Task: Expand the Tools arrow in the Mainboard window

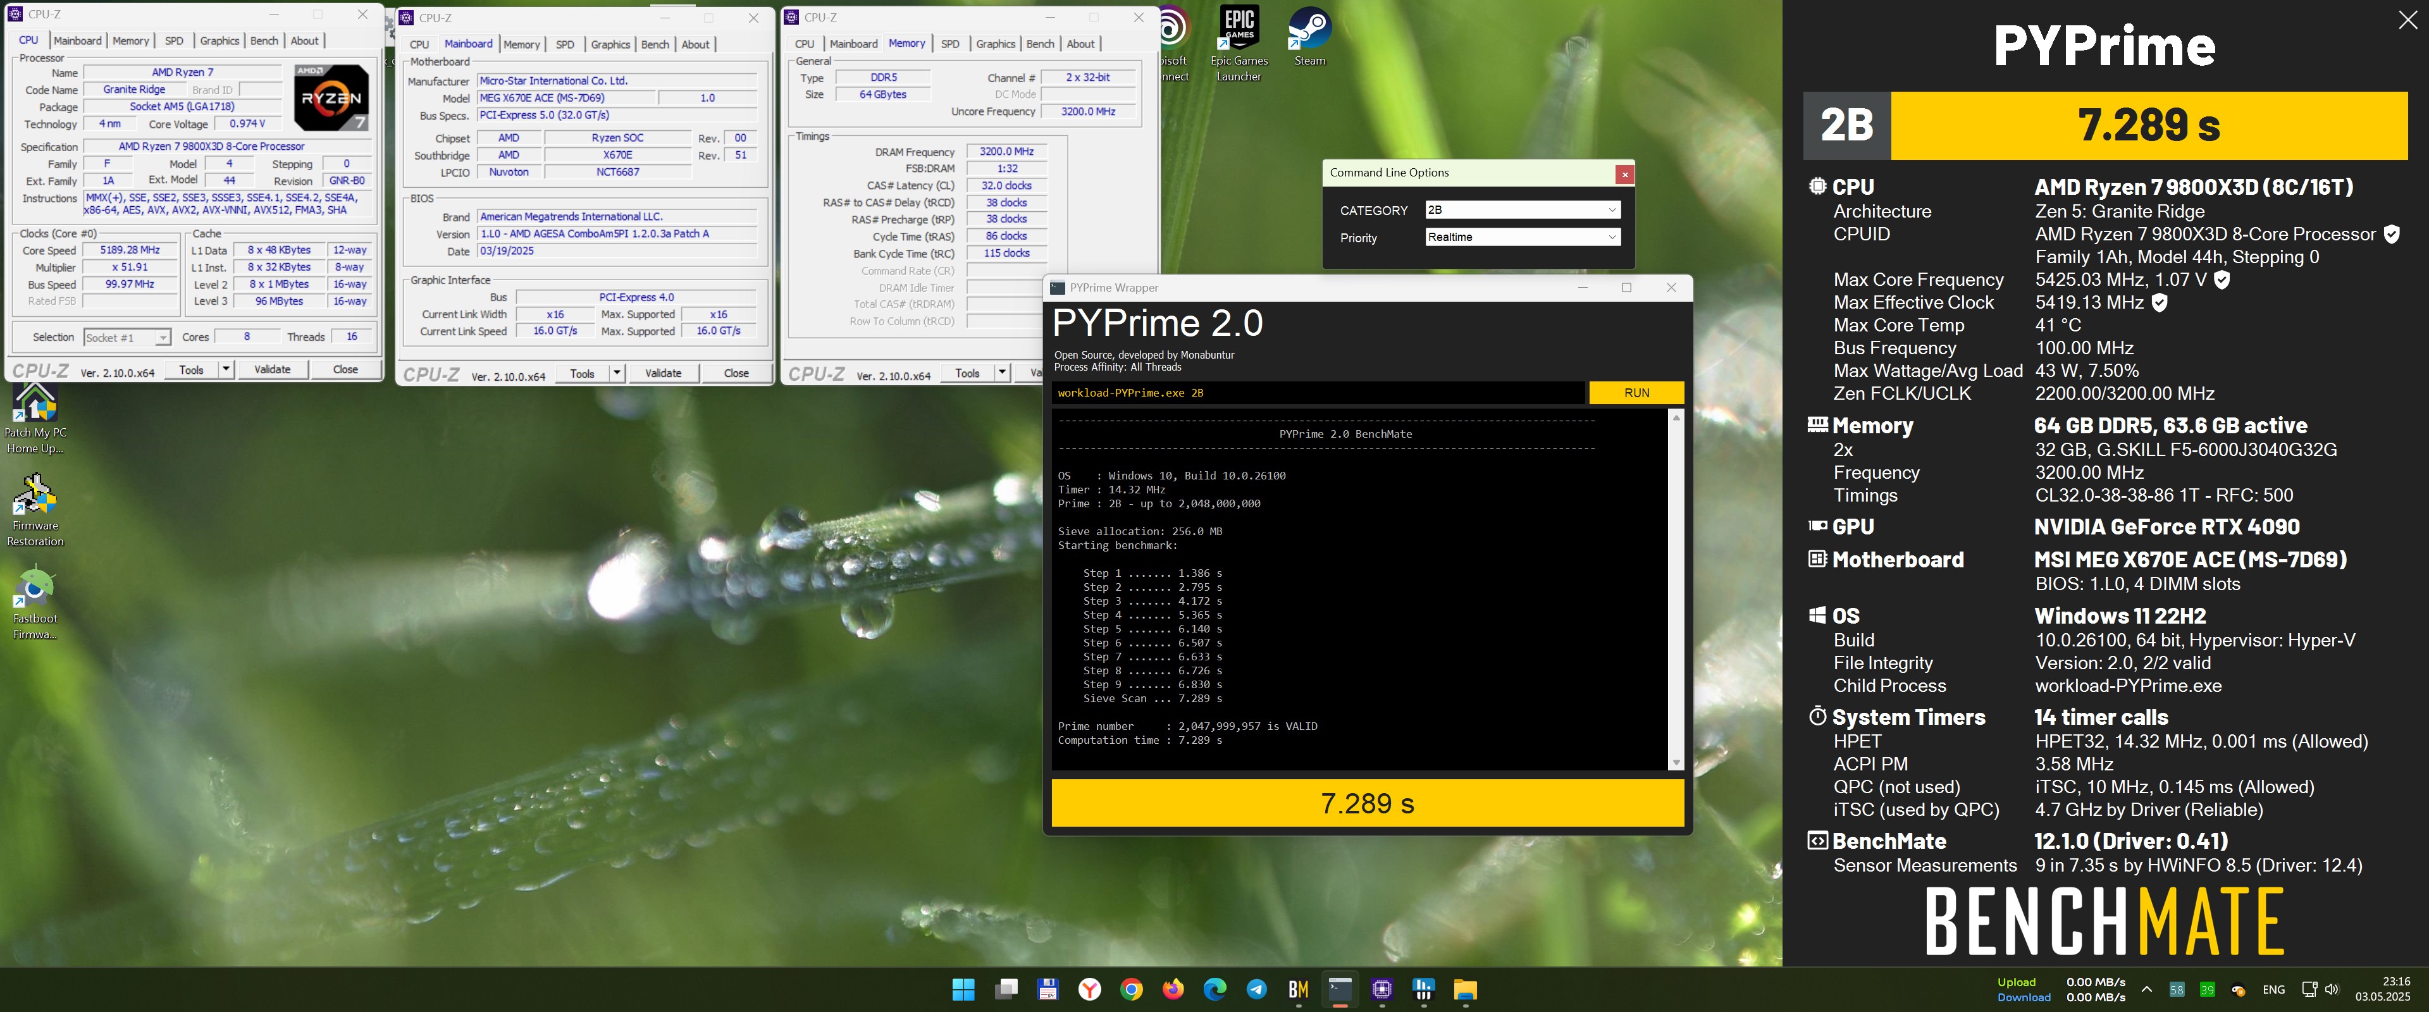Action: [617, 373]
